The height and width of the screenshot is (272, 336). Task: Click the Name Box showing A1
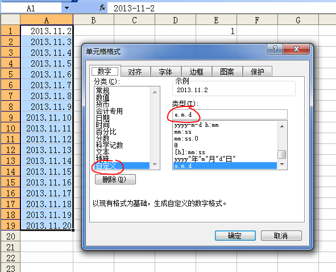[31, 8]
